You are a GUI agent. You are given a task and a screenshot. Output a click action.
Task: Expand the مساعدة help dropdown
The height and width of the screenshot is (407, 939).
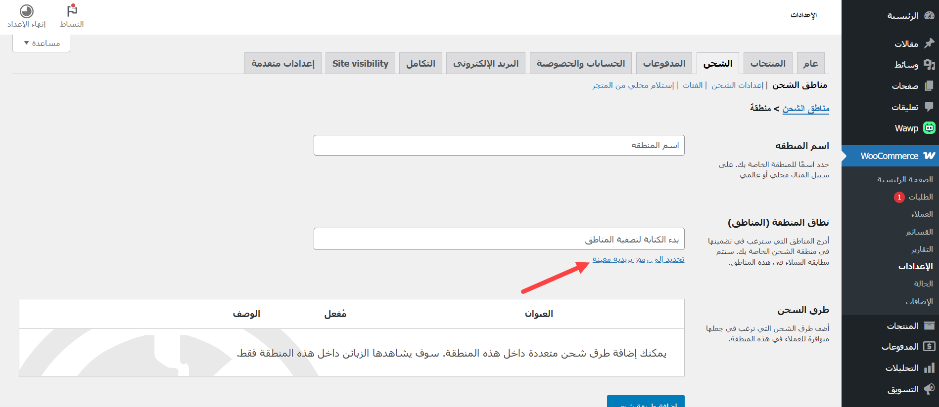coord(42,43)
